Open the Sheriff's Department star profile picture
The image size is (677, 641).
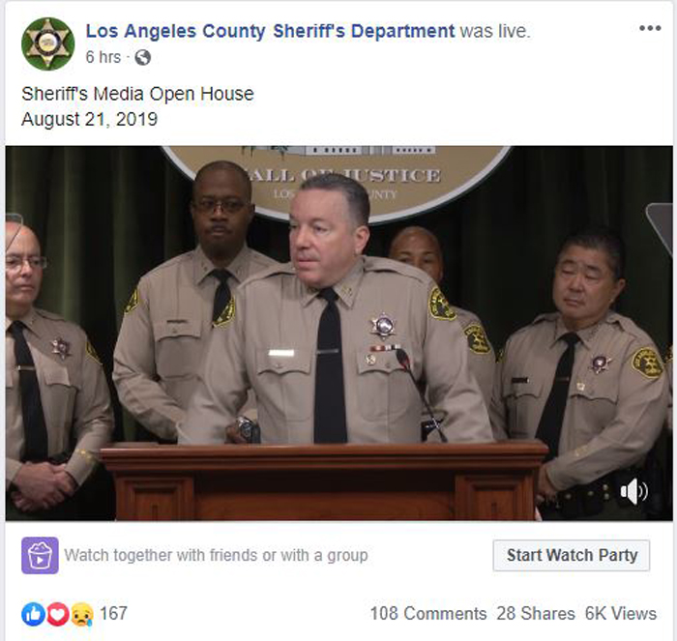[x=47, y=44]
